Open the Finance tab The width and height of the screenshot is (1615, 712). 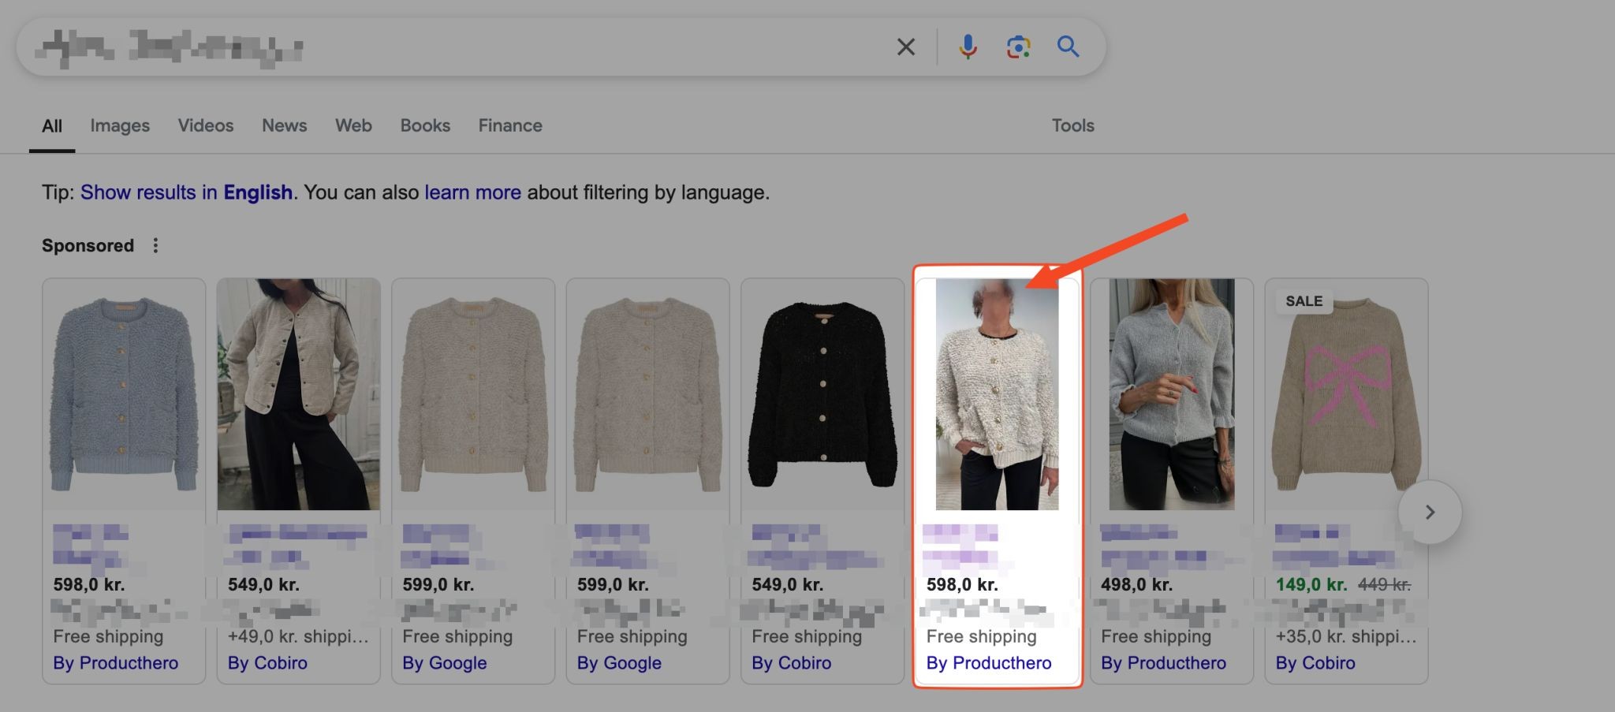[510, 125]
